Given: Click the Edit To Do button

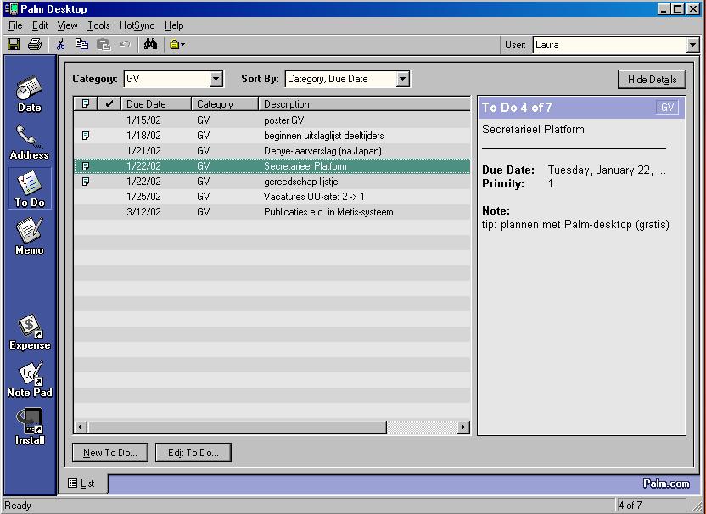Looking at the screenshot, I should (193, 452).
